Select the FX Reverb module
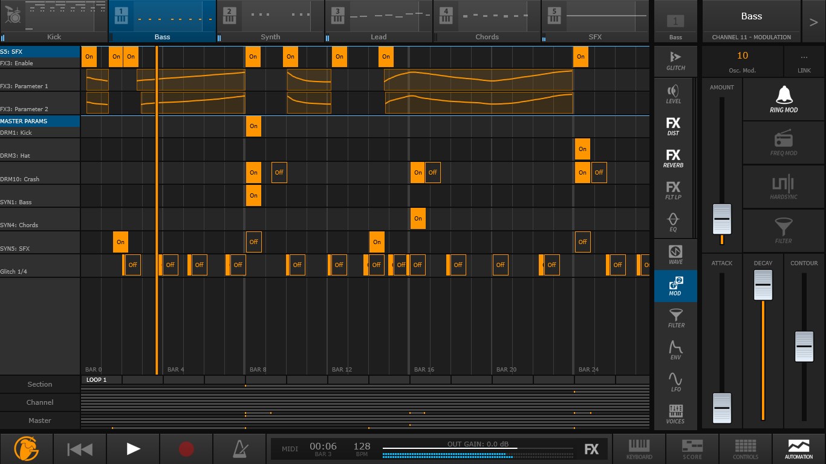Screen dimensions: 826x464 pos(673,158)
